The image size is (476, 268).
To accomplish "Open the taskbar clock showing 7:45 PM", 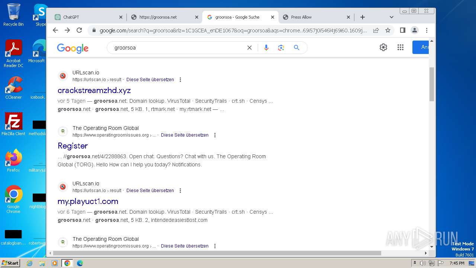I will (457, 263).
